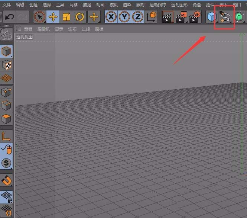Activate the Rotate tool

(x=79, y=17)
